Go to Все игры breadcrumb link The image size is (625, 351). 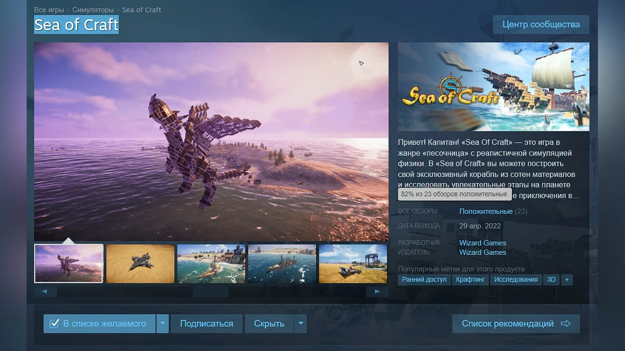pyautogui.click(x=49, y=10)
